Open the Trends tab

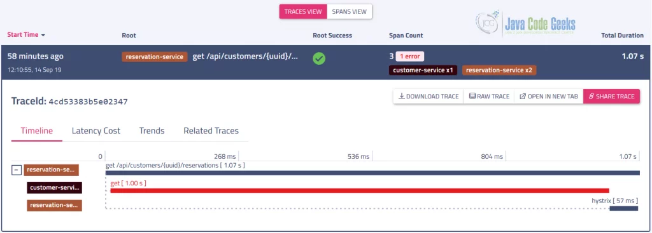tap(152, 131)
